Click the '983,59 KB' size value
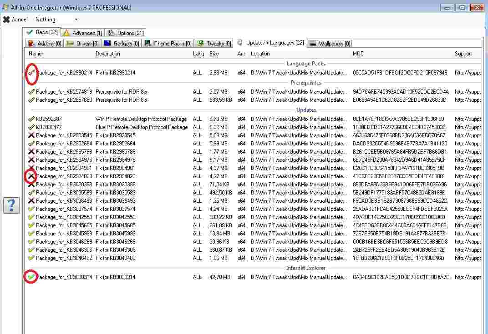 221,100
